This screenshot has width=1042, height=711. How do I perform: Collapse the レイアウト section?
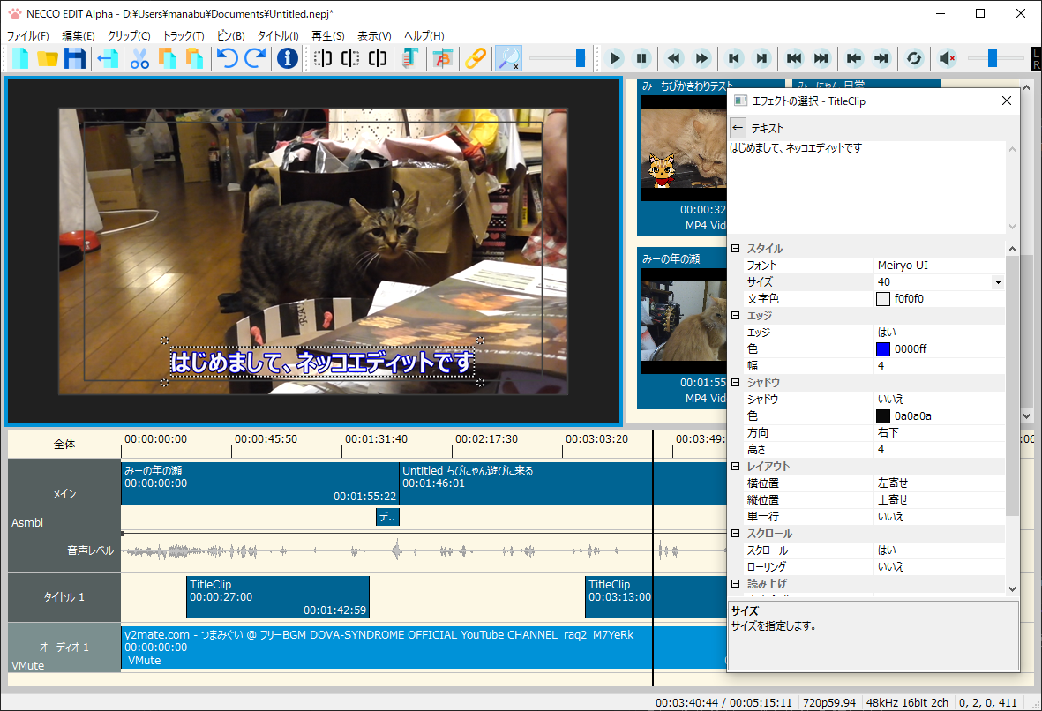(736, 467)
